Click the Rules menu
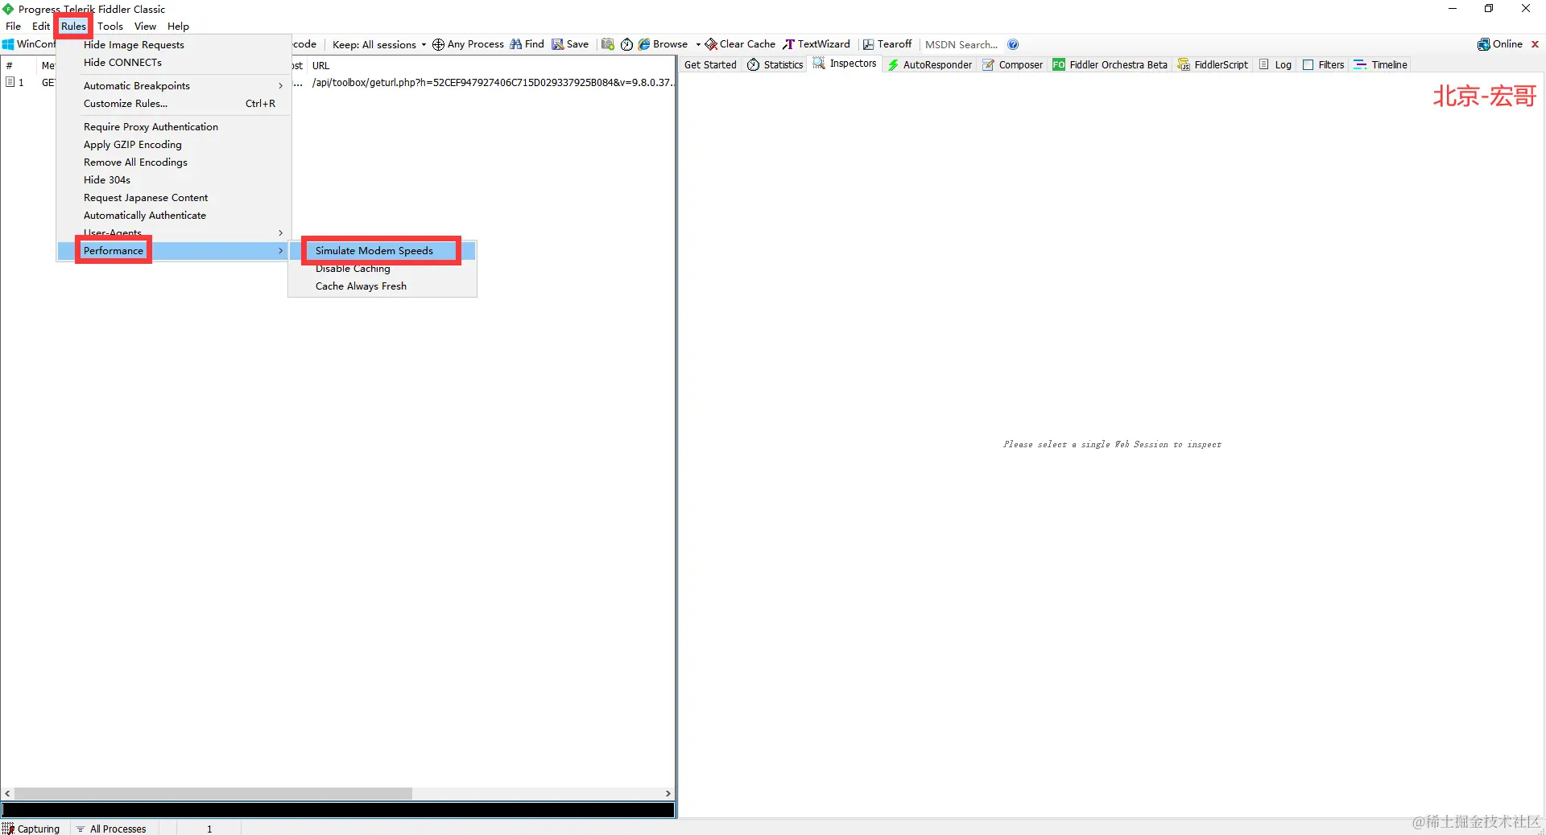Image resolution: width=1546 pixels, height=835 pixels. click(73, 26)
